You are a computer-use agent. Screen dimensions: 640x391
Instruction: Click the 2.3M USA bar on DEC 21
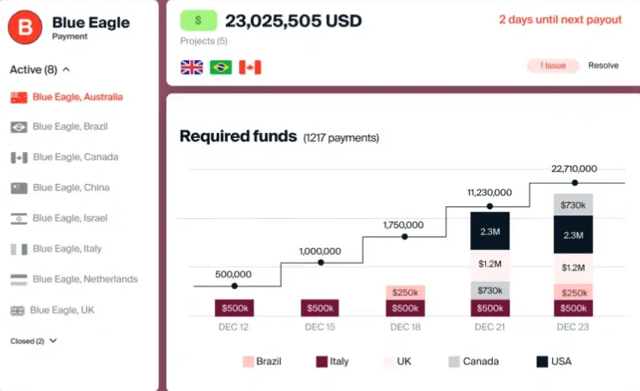click(489, 231)
